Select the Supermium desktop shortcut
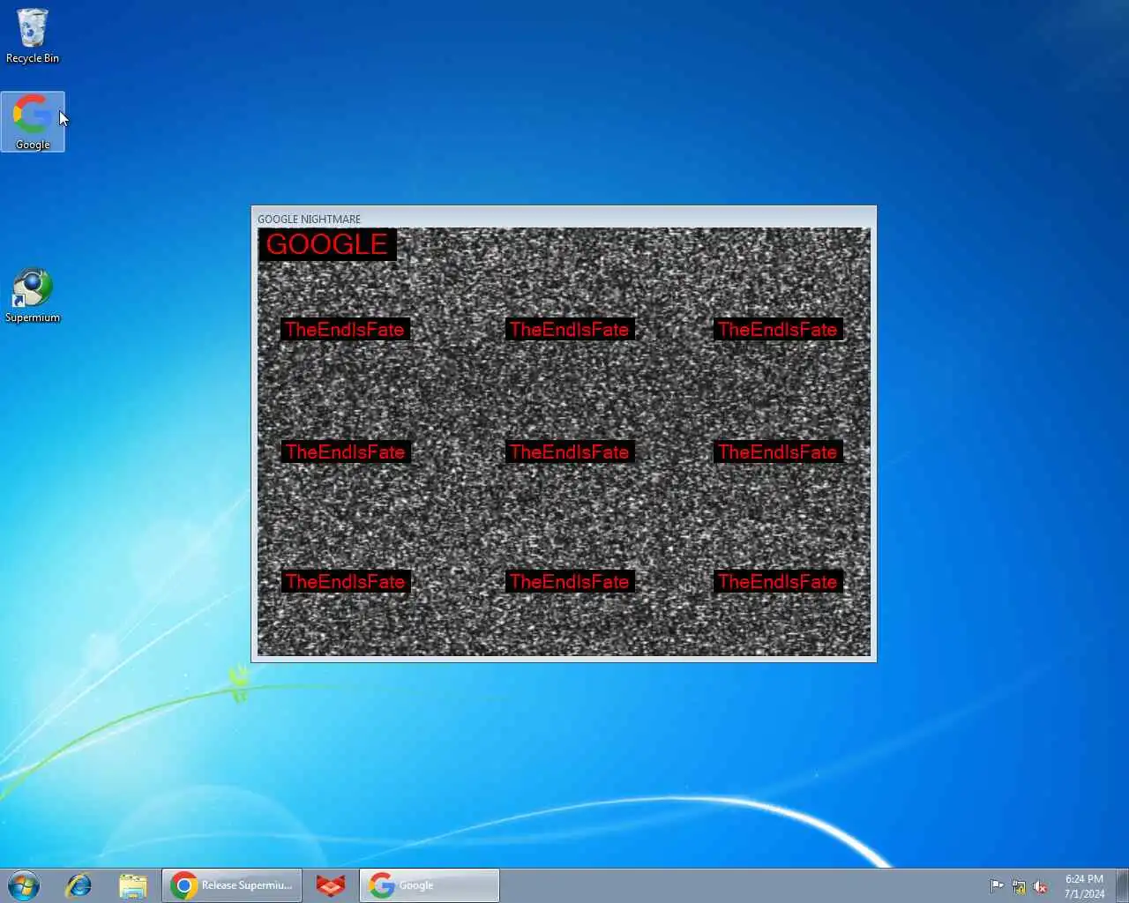Image resolution: width=1129 pixels, height=903 pixels. coord(33,295)
